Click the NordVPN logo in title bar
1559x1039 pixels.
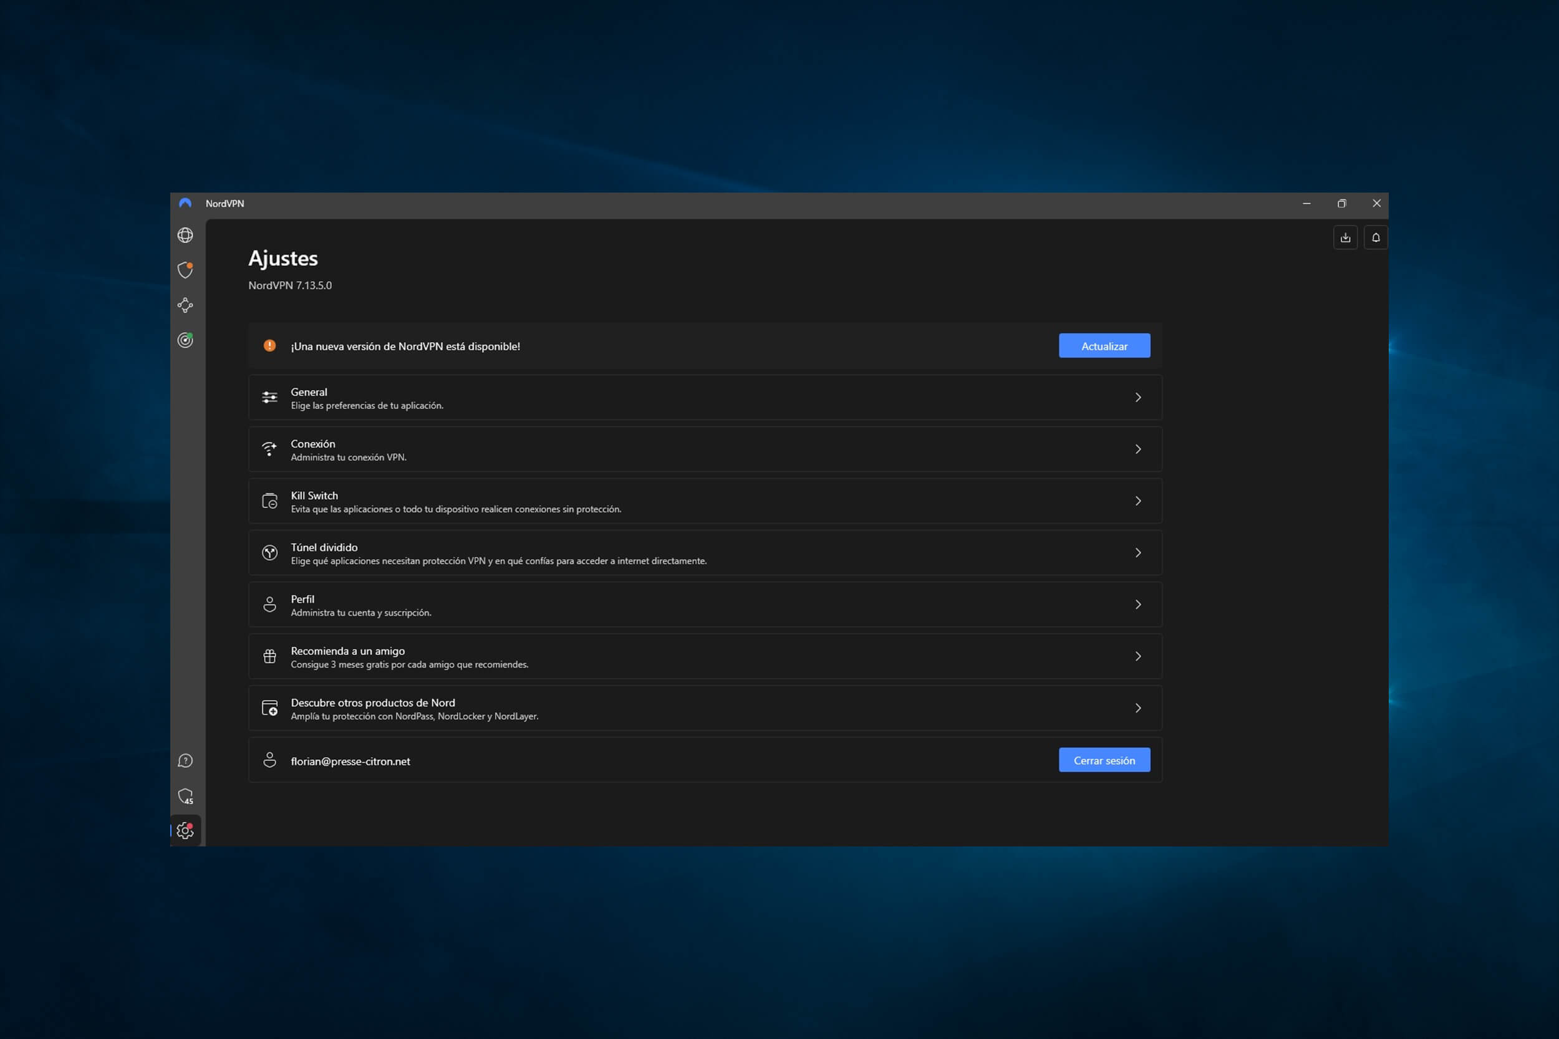[x=185, y=203]
